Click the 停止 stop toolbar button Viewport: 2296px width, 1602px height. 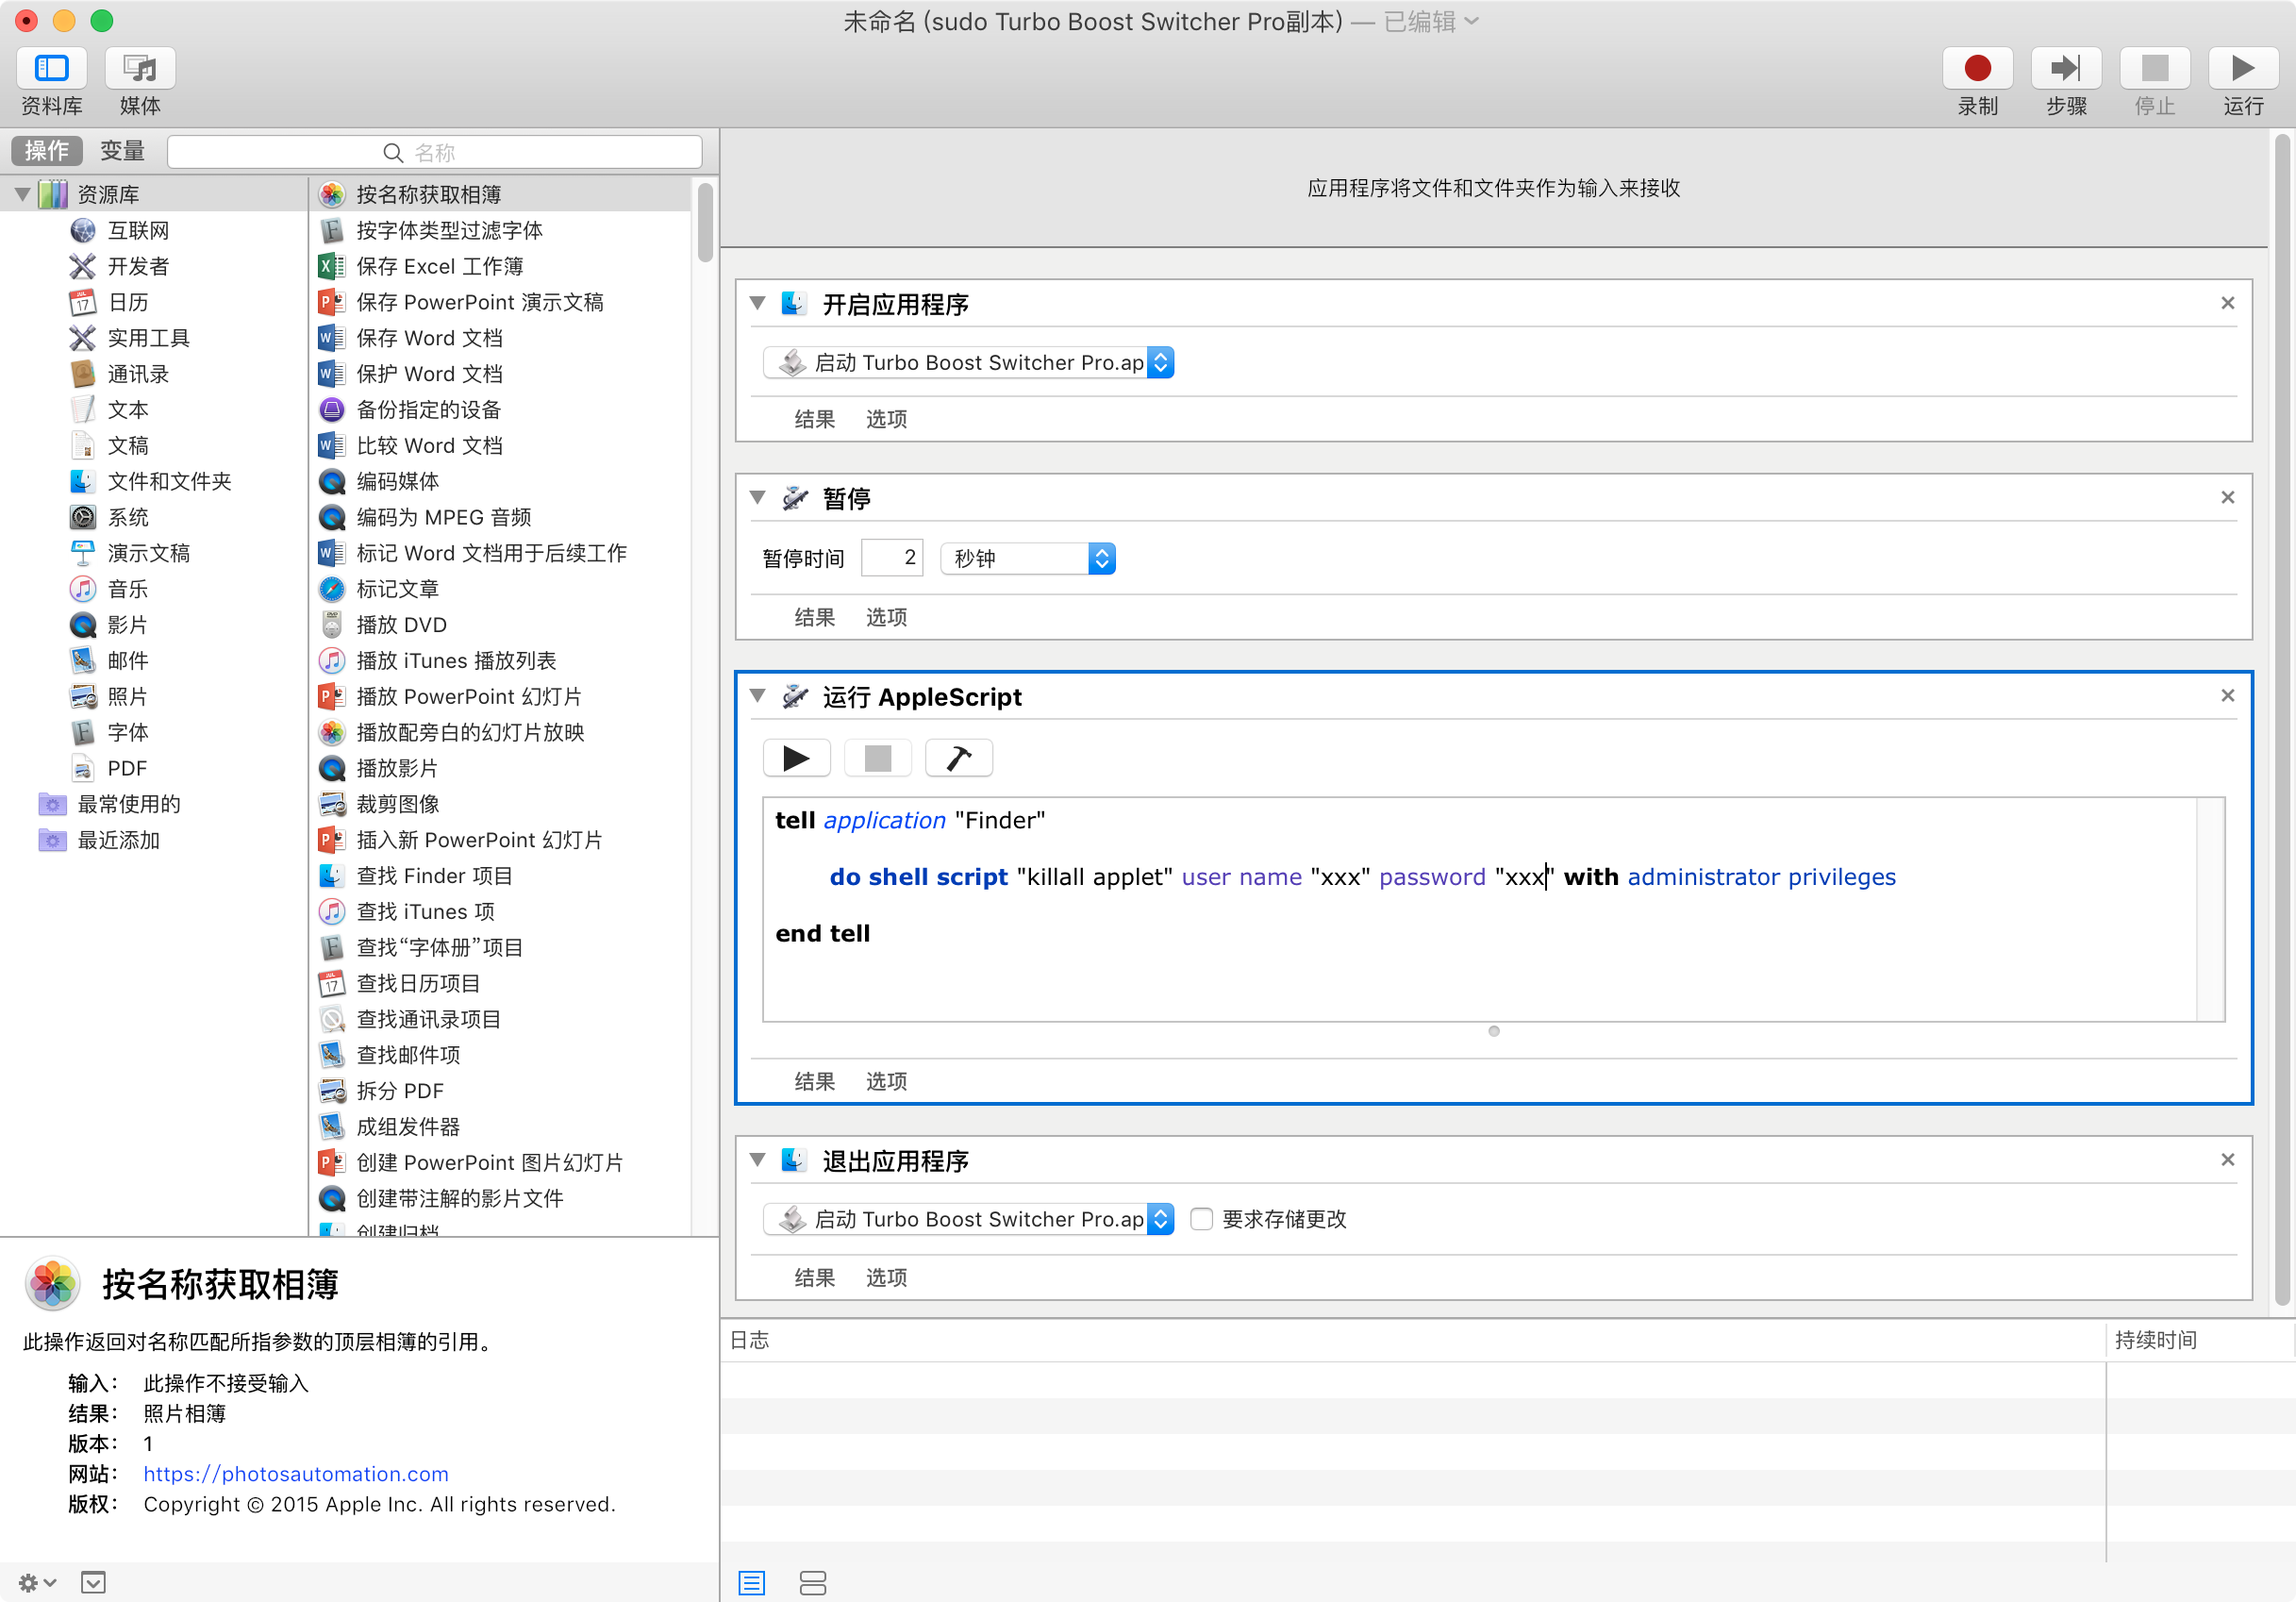(x=2154, y=68)
